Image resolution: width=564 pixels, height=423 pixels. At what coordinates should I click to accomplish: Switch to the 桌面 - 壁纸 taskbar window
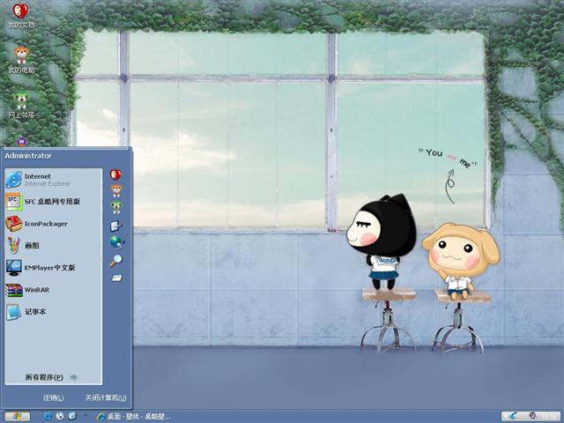coord(134,417)
